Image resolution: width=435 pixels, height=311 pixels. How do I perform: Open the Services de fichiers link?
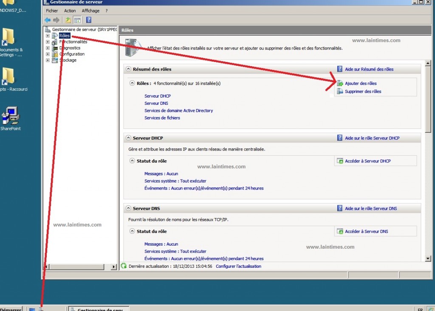click(162, 118)
